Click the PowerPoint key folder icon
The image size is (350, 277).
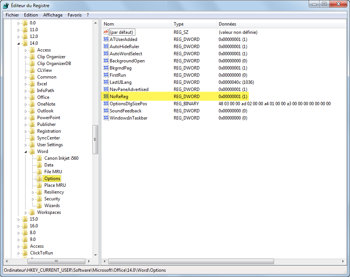pos(32,117)
